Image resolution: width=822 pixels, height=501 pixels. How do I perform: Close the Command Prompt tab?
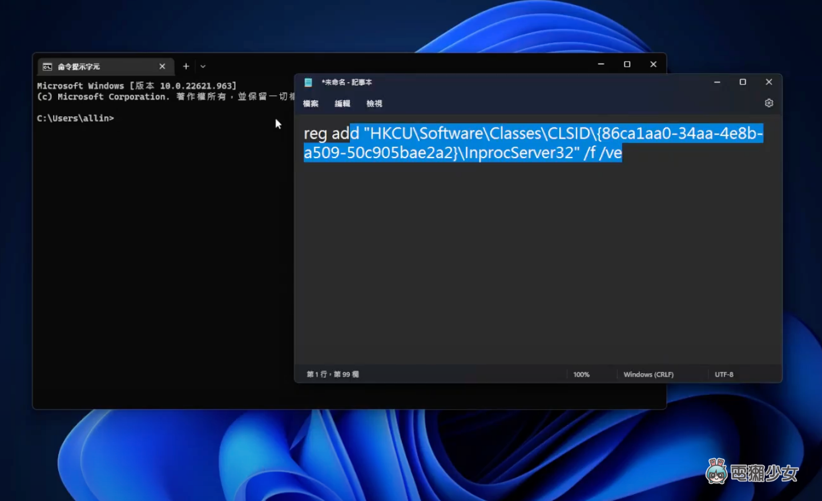[162, 67]
